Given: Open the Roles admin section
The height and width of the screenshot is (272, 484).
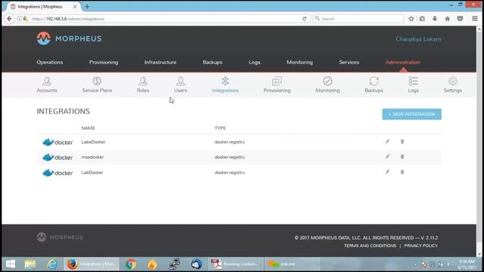Looking at the screenshot, I should 143,85.
